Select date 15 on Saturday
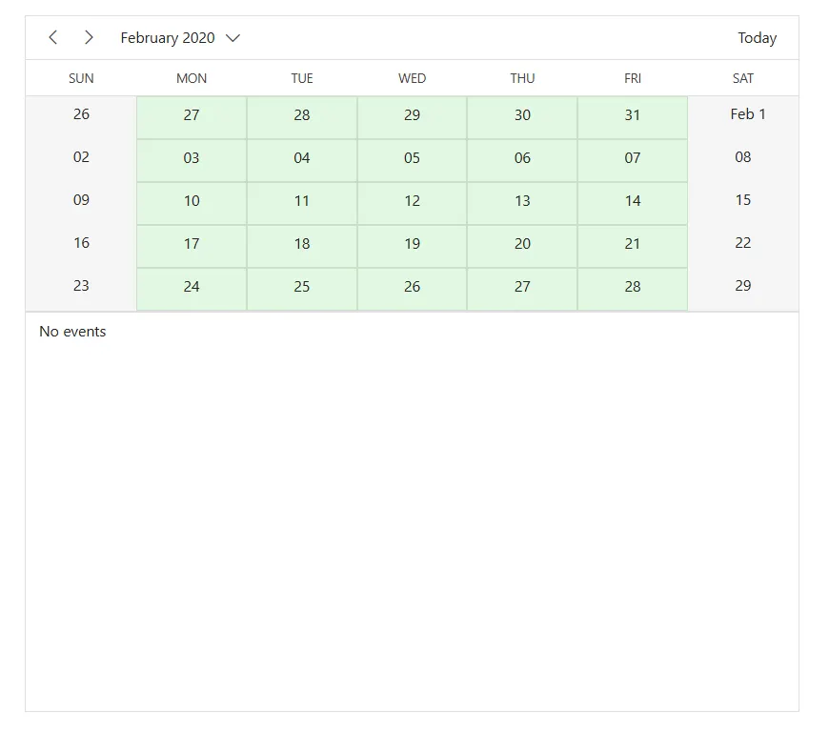The image size is (829, 732). [x=743, y=203]
